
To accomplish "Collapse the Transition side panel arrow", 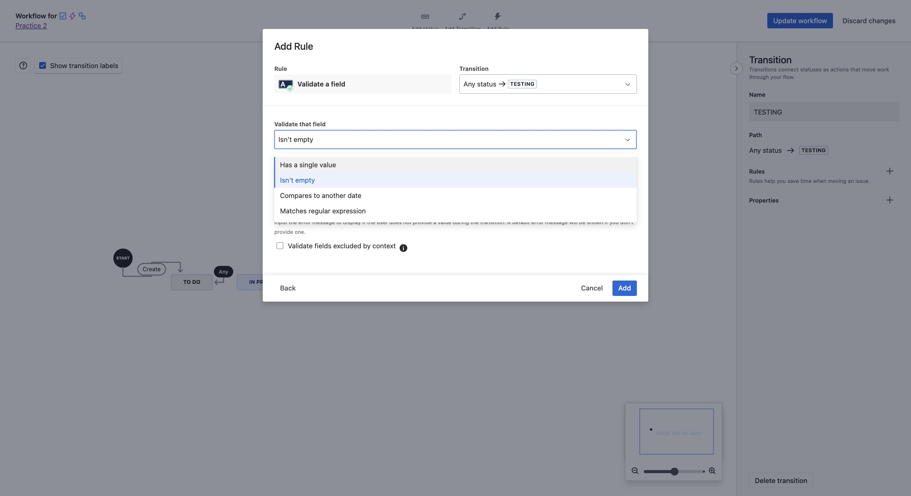I will (x=736, y=68).
